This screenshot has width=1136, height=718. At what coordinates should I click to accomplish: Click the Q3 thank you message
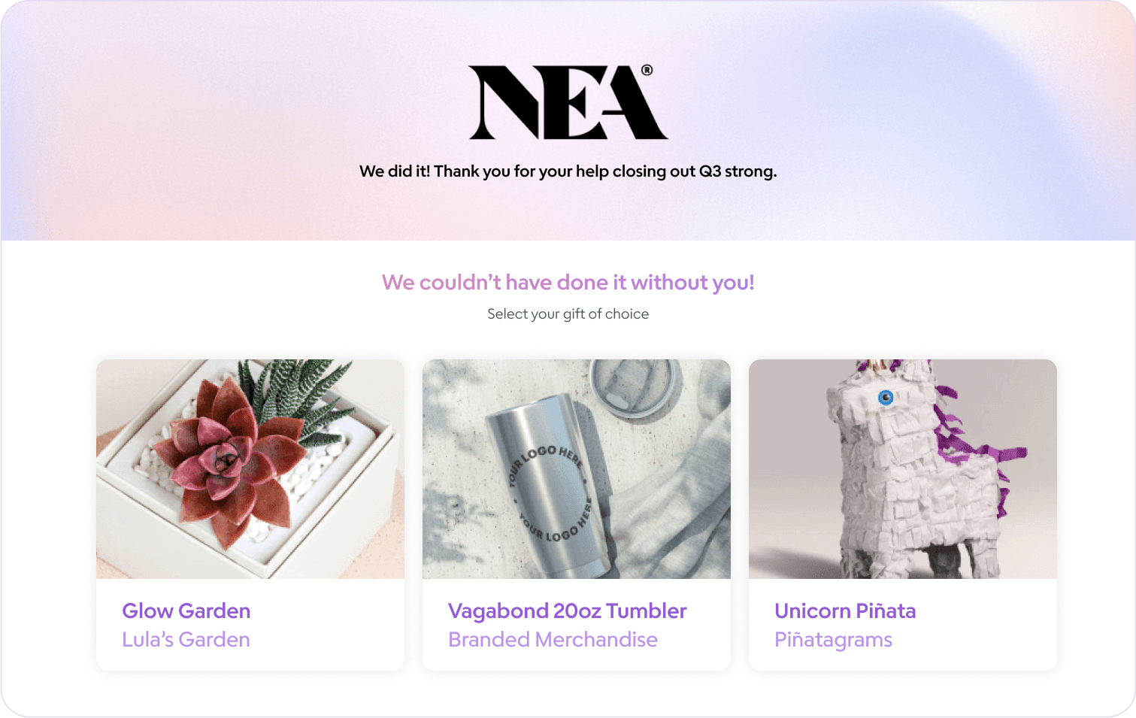(x=568, y=171)
